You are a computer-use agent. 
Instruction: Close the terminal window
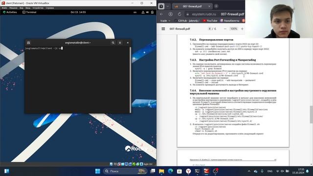point(128,43)
